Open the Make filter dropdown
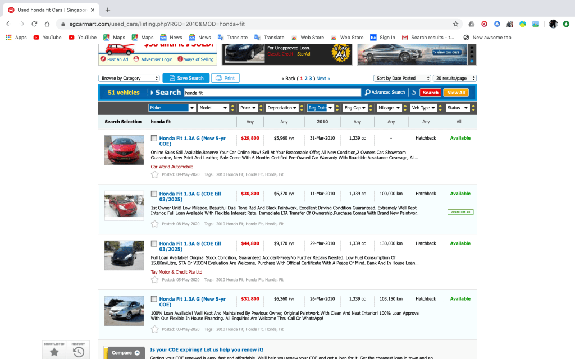The width and height of the screenshot is (575, 359). [172, 108]
